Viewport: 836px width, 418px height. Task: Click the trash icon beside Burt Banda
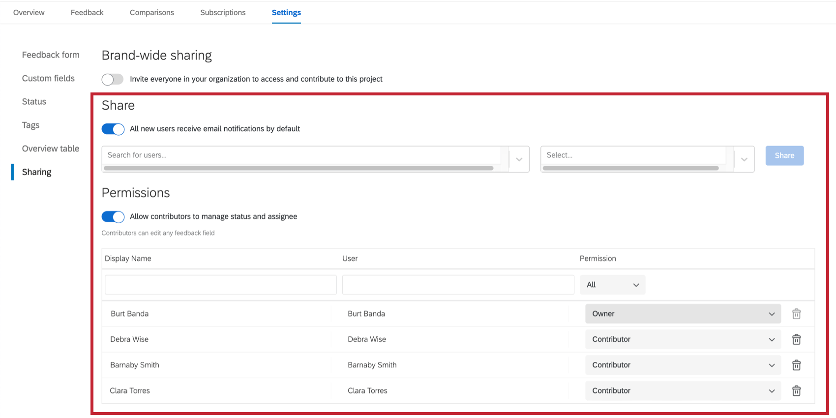click(796, 314)
